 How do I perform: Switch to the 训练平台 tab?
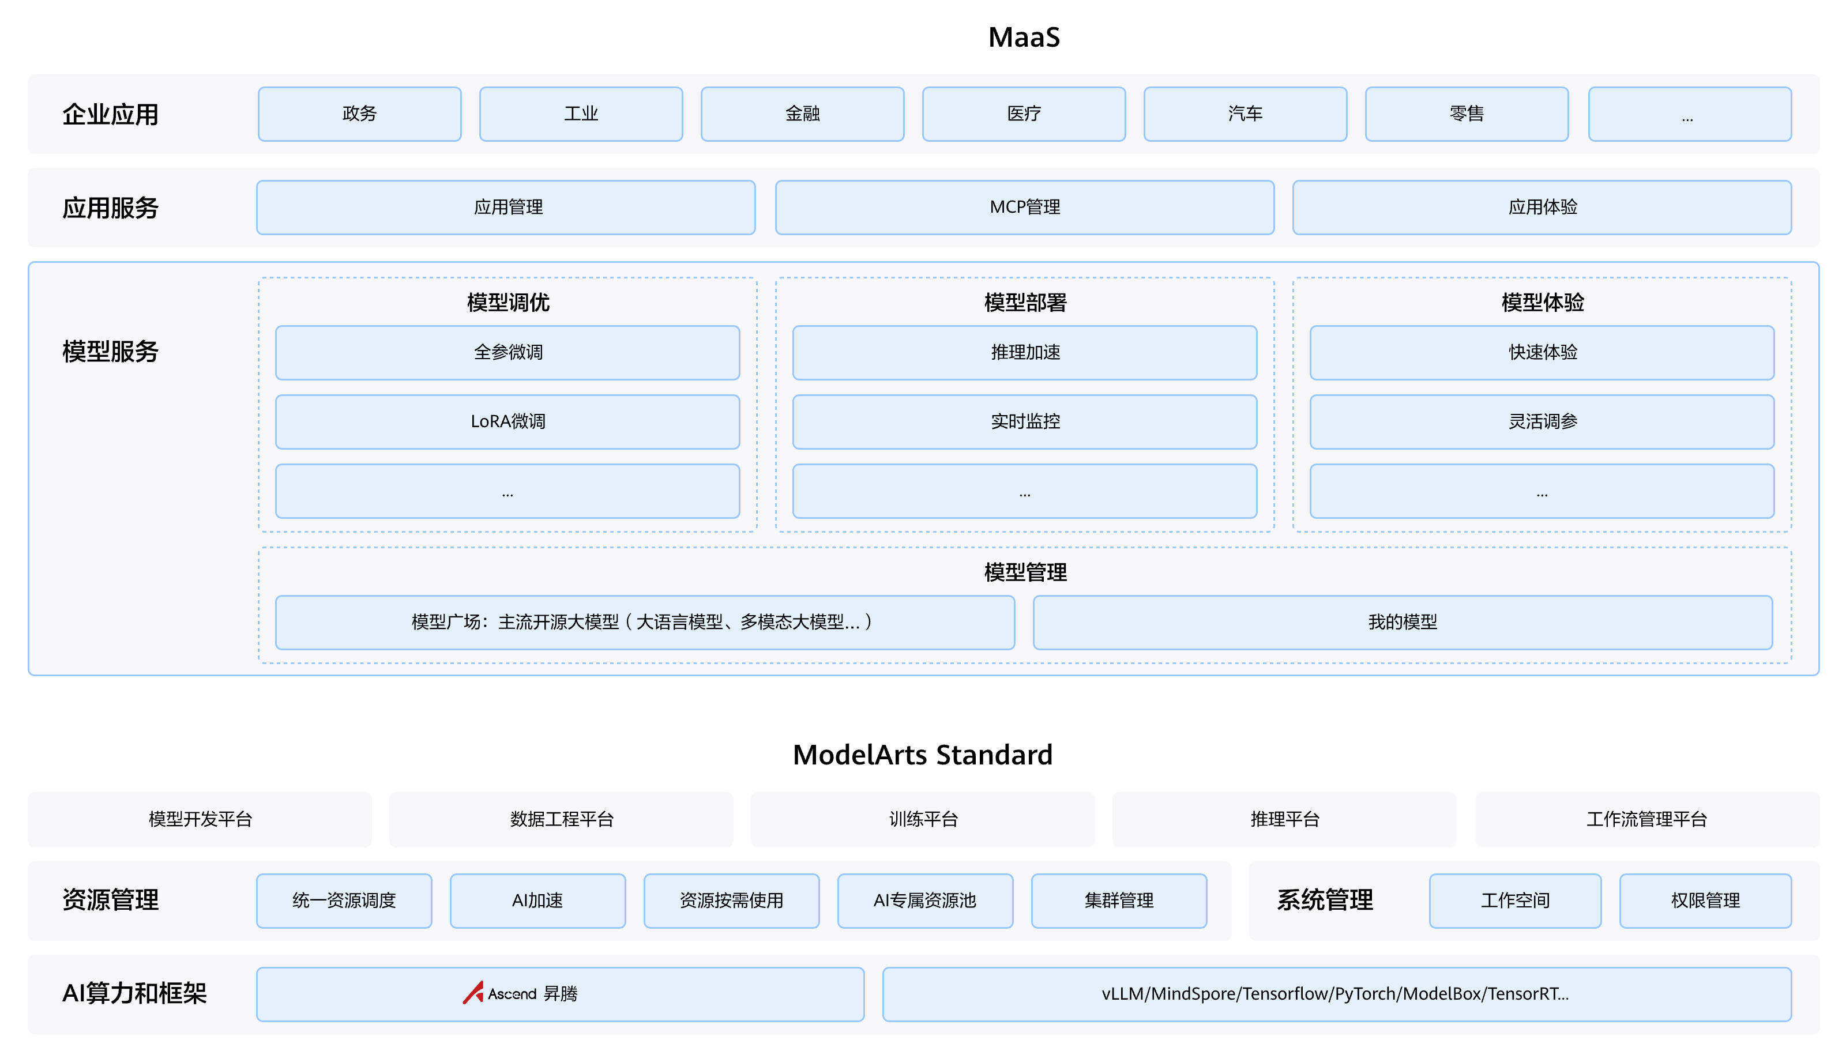923,819
